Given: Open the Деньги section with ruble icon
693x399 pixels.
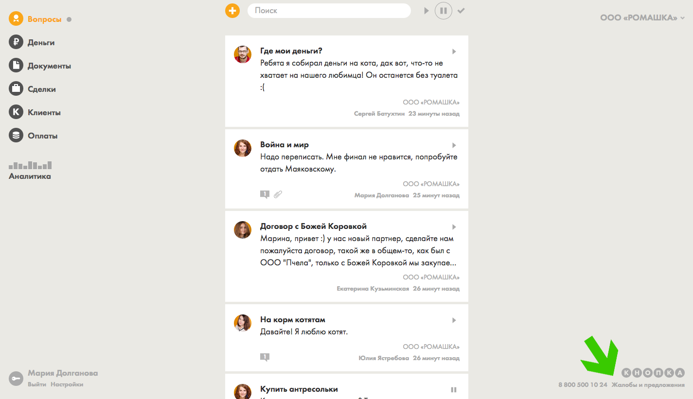Looking at the screenshot, I should tap(32, 43).
